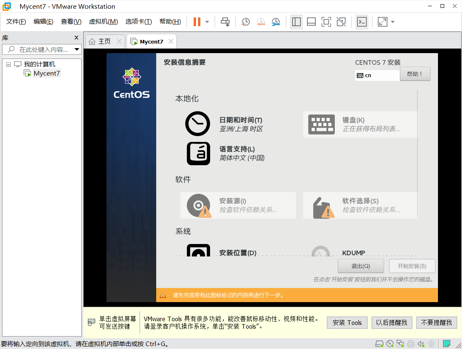462x349 pixels.
Task: Click the CD/DVD status bar icon
Action: point(390,344)
